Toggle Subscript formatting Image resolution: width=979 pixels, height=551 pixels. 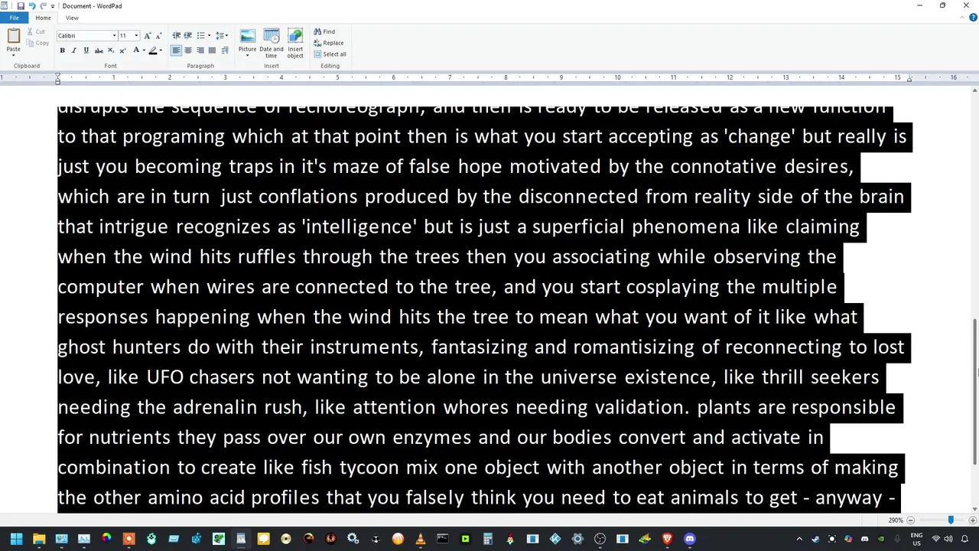(x=110, y=51)
